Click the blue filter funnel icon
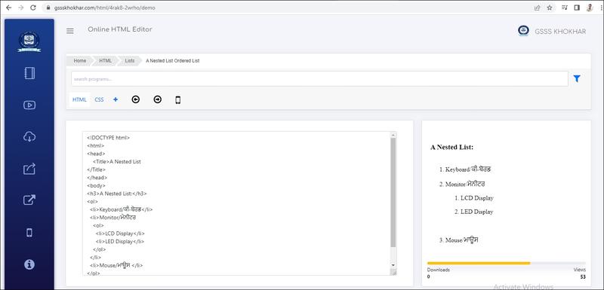This screenshot has height=290, width=604. pyautogui.click(x=577, y=79)
